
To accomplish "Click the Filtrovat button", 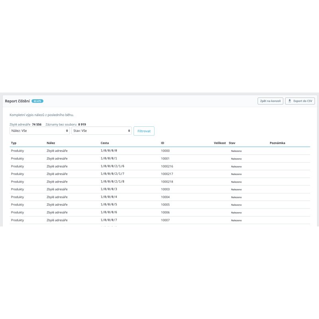I will click(144, 131).
